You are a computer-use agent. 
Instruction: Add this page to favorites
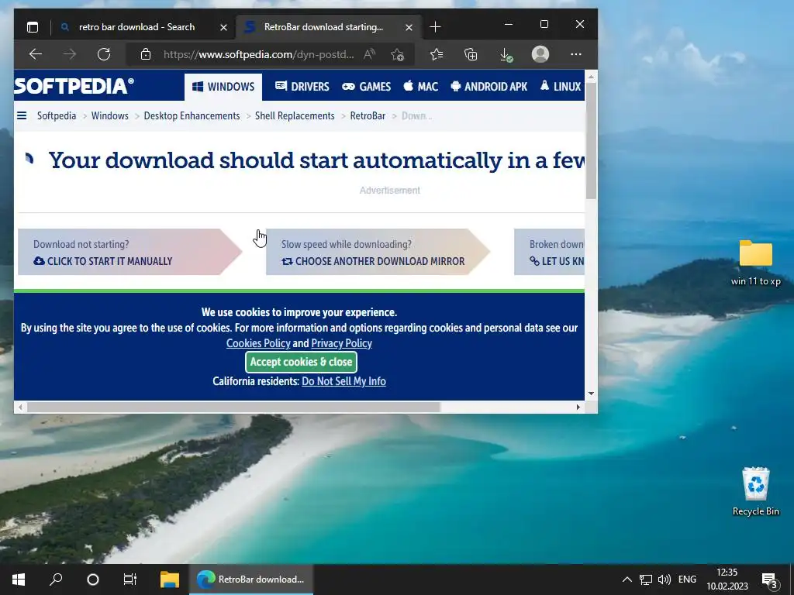pos(398,54)
